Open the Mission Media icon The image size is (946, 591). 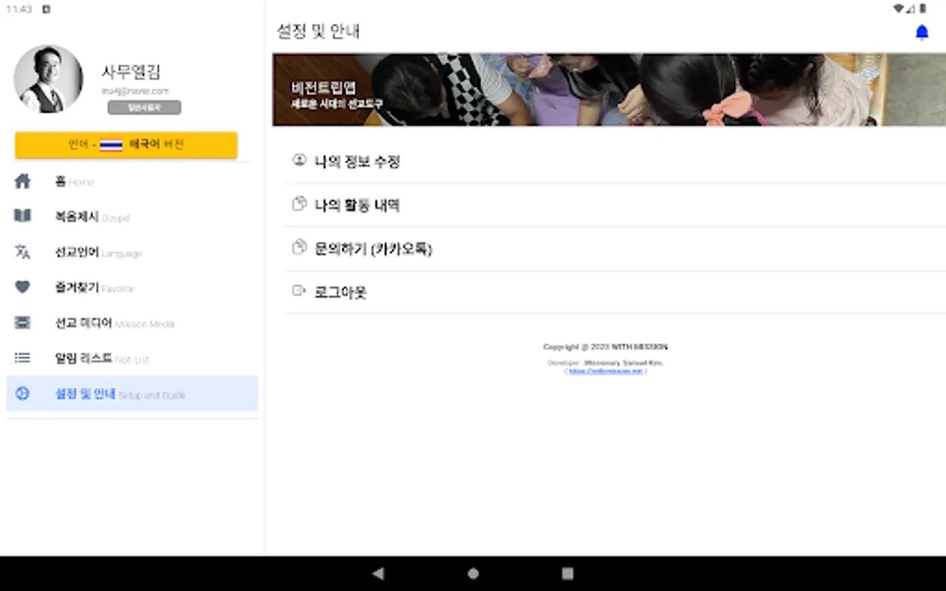[22, 322]
